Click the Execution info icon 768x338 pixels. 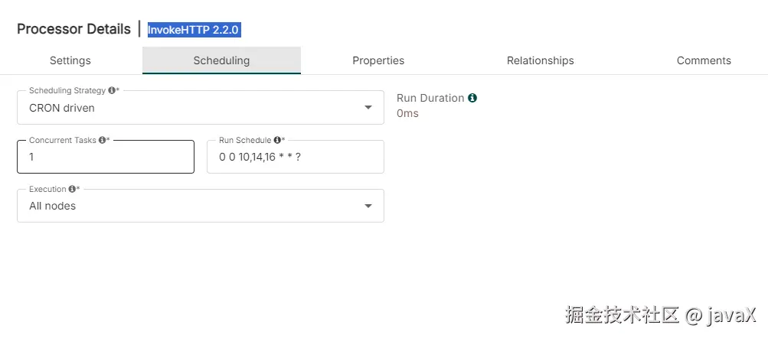72,189
